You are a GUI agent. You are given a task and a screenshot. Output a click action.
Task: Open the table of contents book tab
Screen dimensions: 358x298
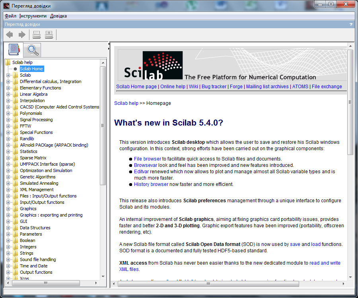(x=14, y=50)
